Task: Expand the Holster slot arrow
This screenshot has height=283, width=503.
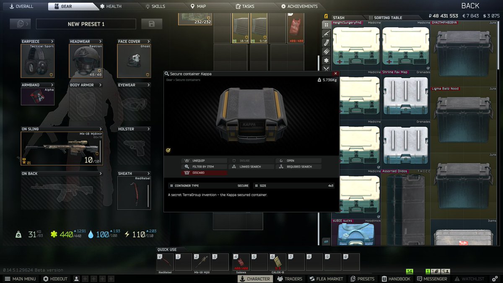Action: pyautogui.click(x=148, y=129)
